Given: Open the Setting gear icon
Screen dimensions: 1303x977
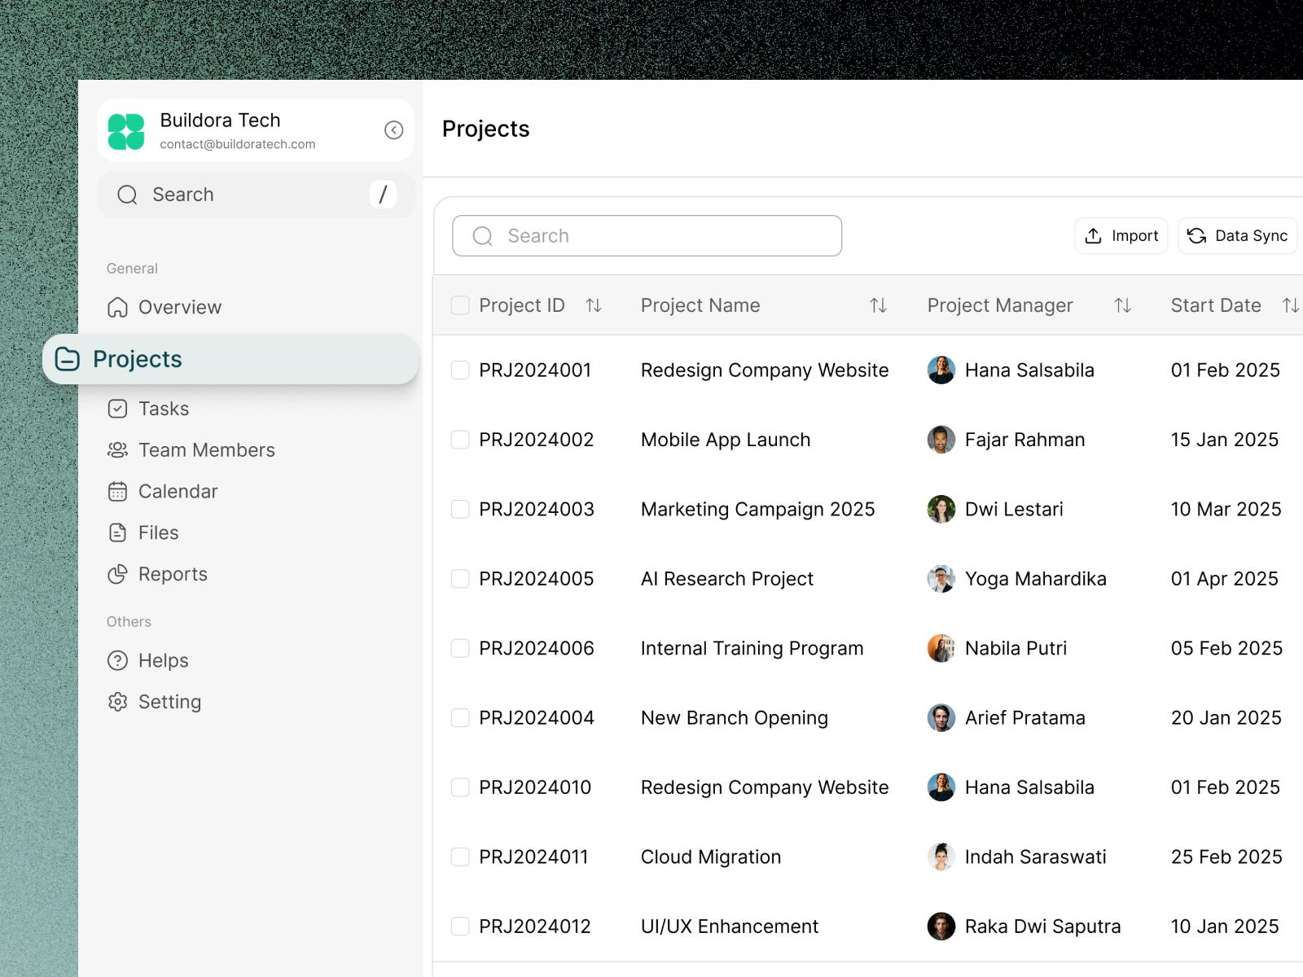Looking at the screenshot, I should [119, 702].
